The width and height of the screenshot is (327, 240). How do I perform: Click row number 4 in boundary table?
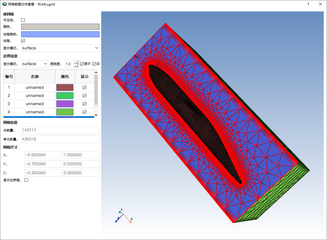9,112
